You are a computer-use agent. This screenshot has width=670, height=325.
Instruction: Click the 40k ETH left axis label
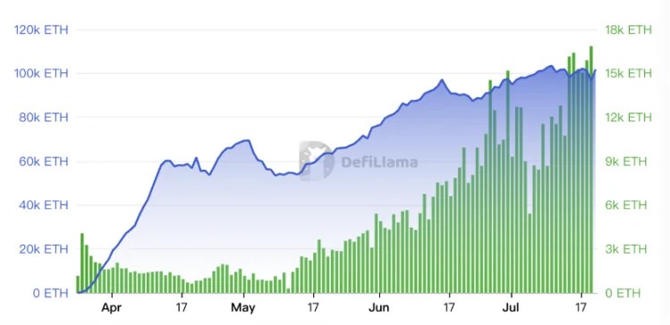[44, 205]
